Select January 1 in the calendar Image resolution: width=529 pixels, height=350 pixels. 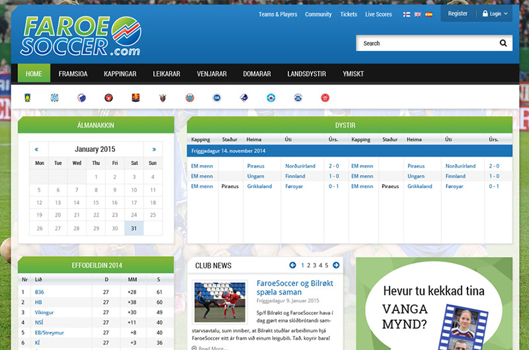tap(96, 177)
